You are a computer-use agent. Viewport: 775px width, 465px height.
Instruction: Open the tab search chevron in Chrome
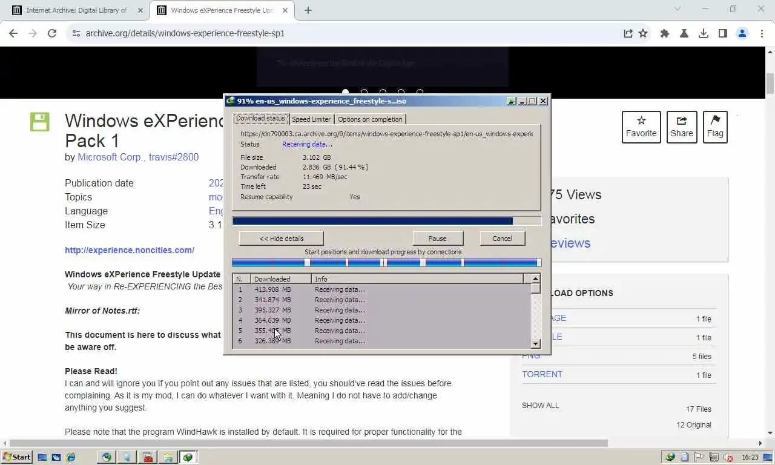(x=678, y=9)
